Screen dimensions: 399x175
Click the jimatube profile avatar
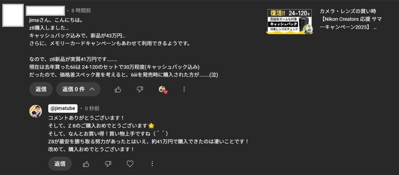click(x=35, y=111)
